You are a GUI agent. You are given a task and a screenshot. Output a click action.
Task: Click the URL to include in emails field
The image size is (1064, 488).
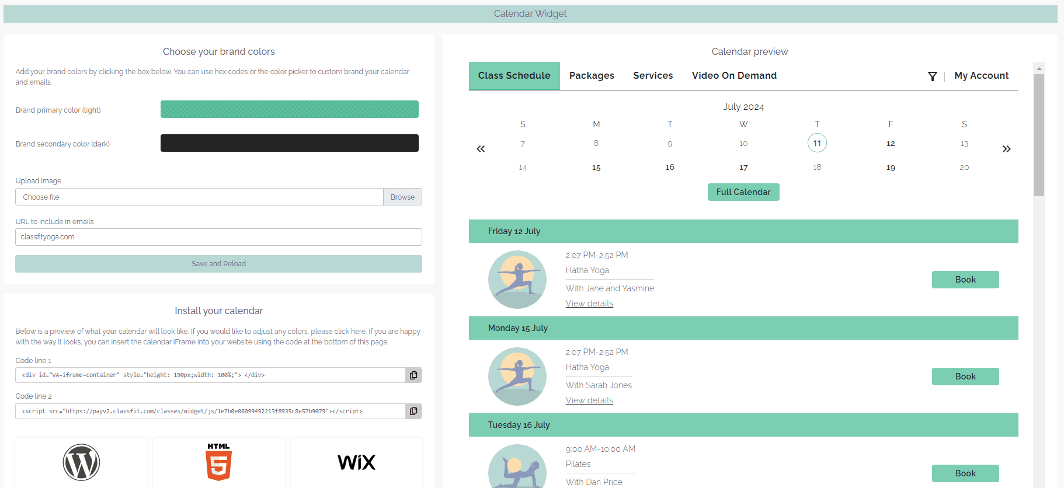point(218,237)
